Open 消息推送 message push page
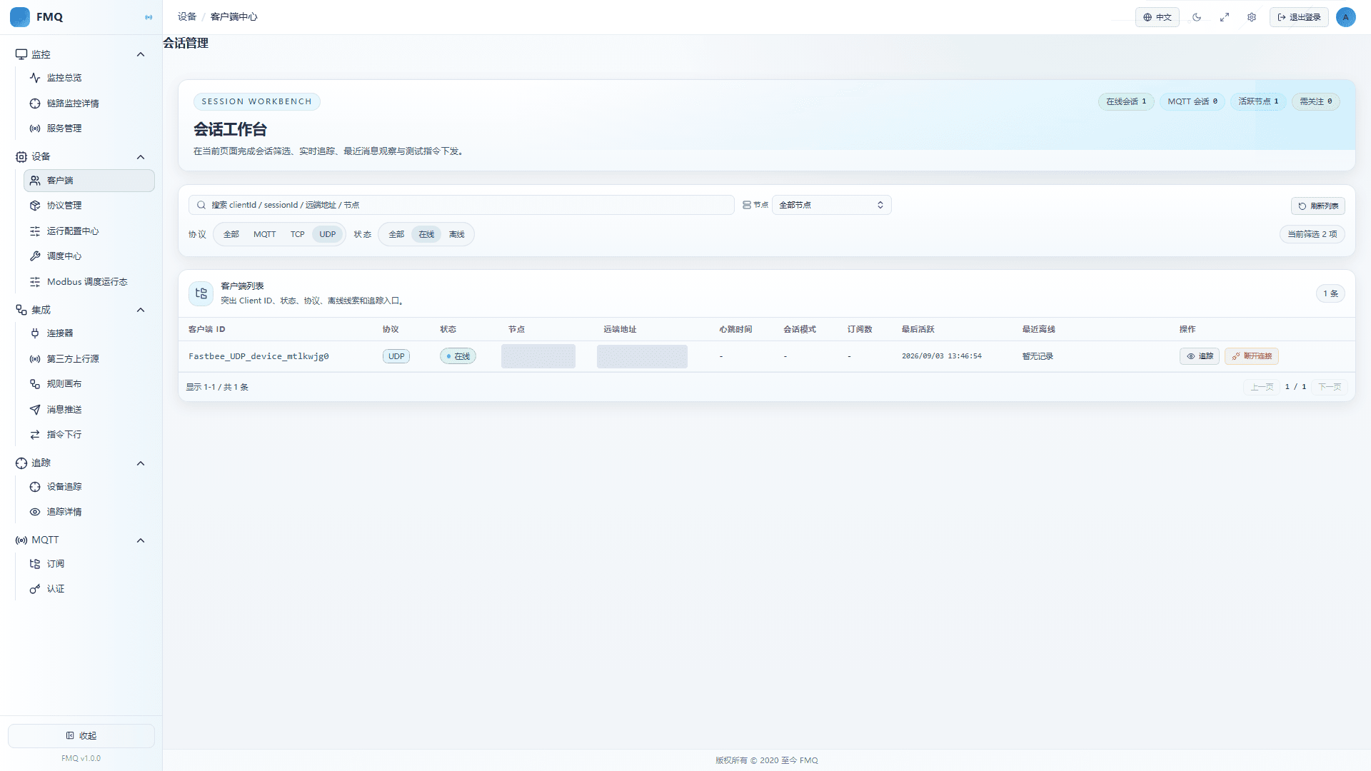 pyautogui.click(x=89, y=410)
